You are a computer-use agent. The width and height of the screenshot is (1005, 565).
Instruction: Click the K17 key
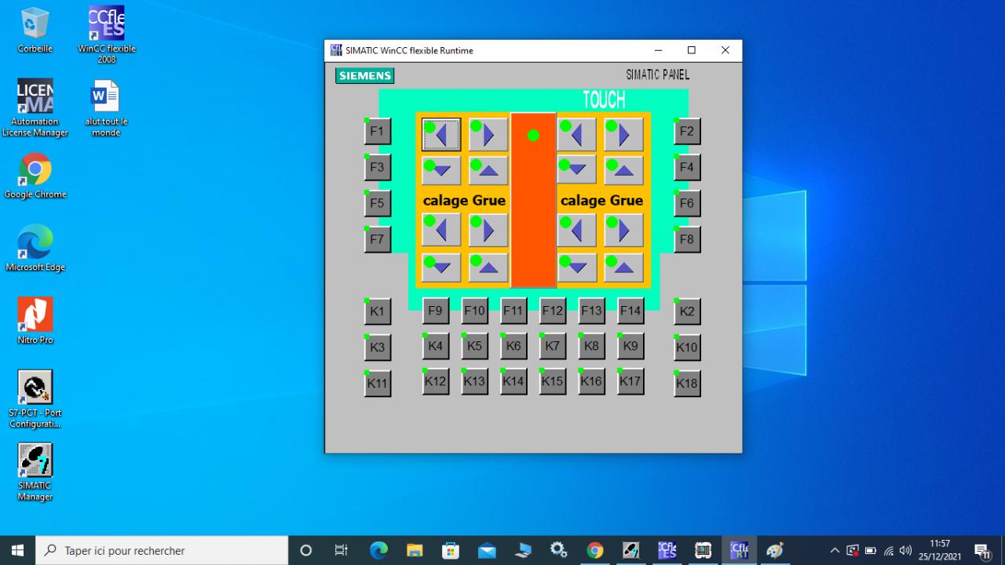[x=631, y=381]
